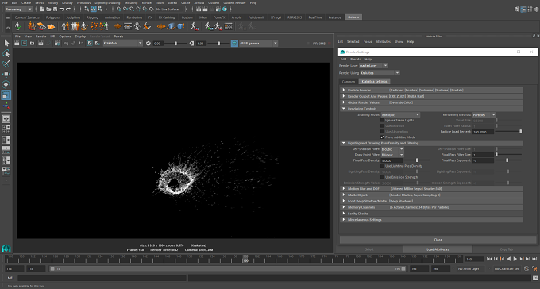Select the Rotate tool

click(x=6, y=84)
